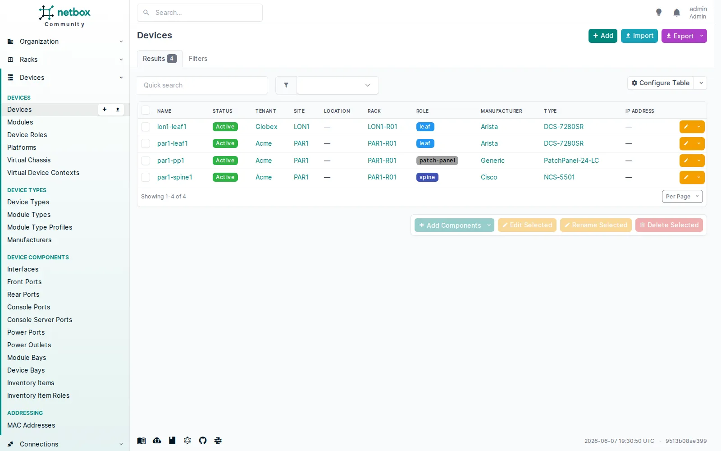Screen dimensions: 721x451
Task: Click the pencil edit icon for lon1-leaf1
Action: coord(686,127)
